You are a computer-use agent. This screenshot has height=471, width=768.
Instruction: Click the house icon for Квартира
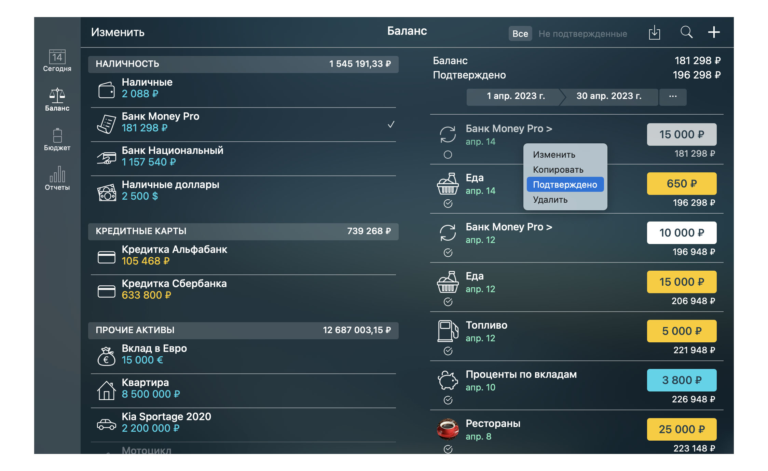coord(107,390)
